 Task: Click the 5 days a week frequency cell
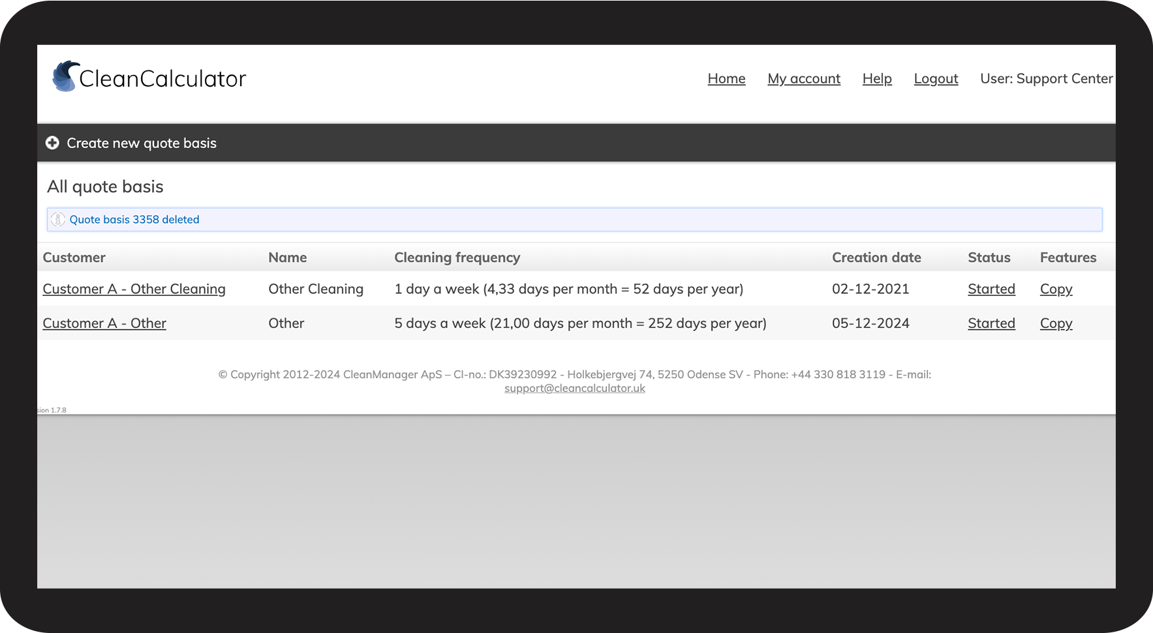(x=580, y=323)
